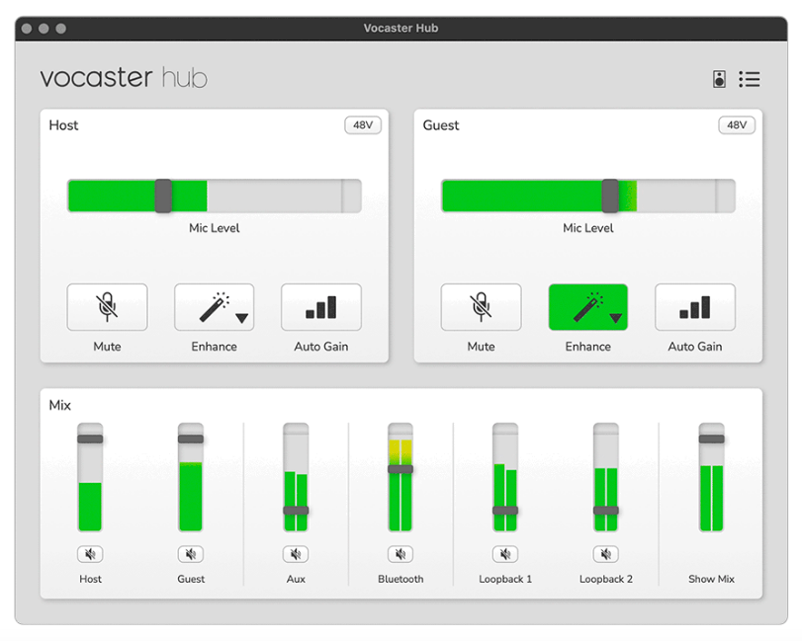Mute the Host channel in the Mix section
The height and width of the screenshot is (641, 802).
tap(90, 554)
